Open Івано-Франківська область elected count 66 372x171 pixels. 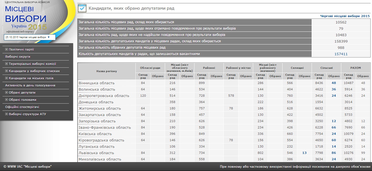point(333,128)
